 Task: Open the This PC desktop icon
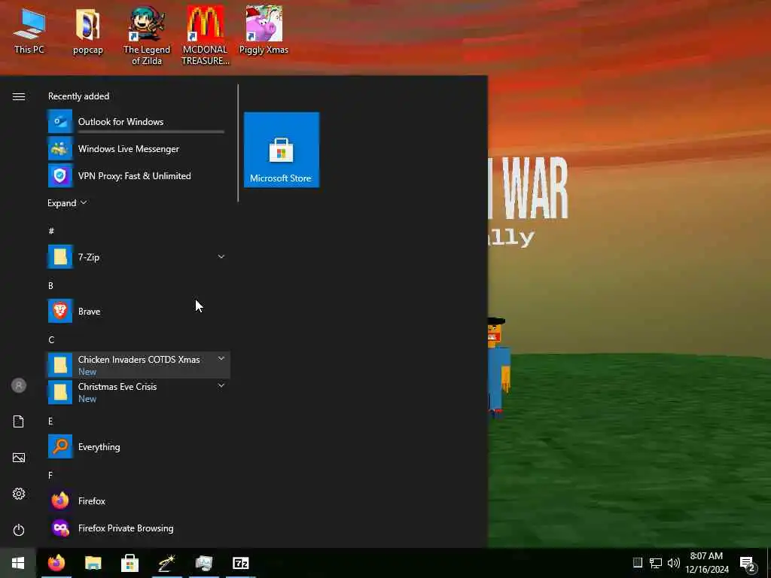[x=29, y=32]
